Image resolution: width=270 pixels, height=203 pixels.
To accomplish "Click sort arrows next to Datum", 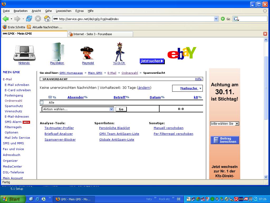I will [x=163, y=97].
